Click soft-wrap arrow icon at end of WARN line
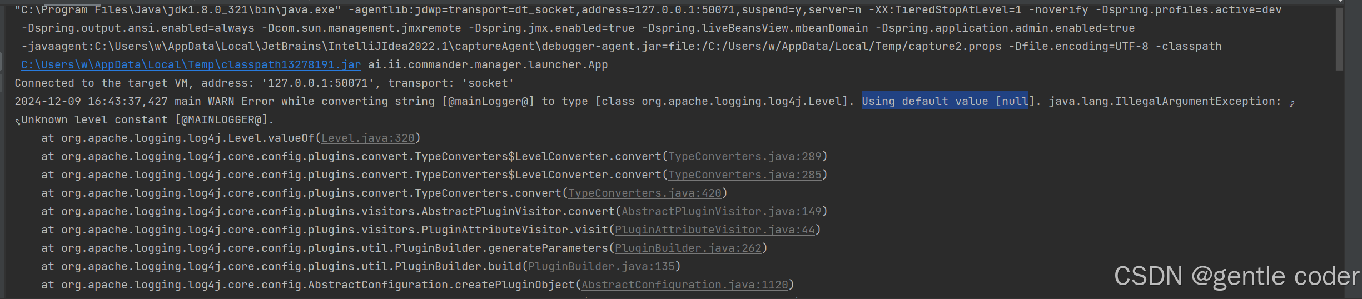The height and width of the screenshot is (299, 1362). (x=1292, y=103)
